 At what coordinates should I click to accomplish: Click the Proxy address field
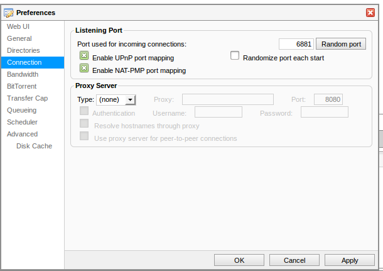(228, 99)
